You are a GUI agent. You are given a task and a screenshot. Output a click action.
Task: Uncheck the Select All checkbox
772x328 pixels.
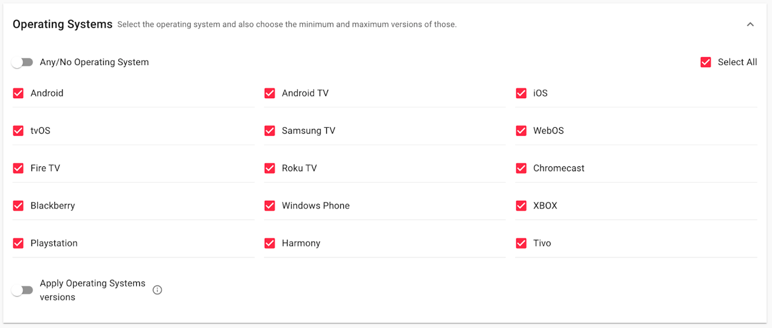(706, 62)
